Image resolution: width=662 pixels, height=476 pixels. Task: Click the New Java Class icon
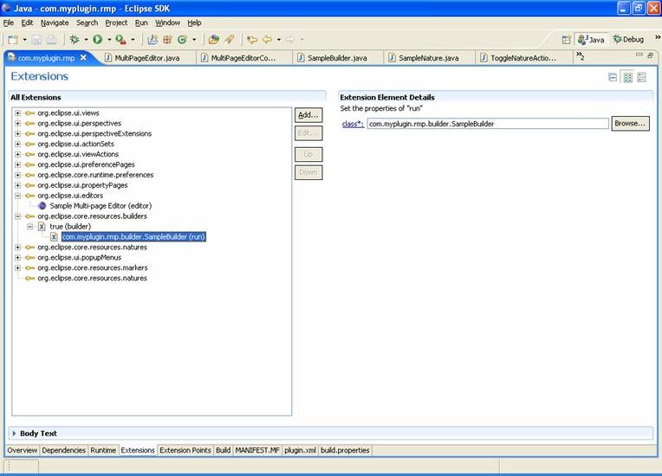[182, 40]
